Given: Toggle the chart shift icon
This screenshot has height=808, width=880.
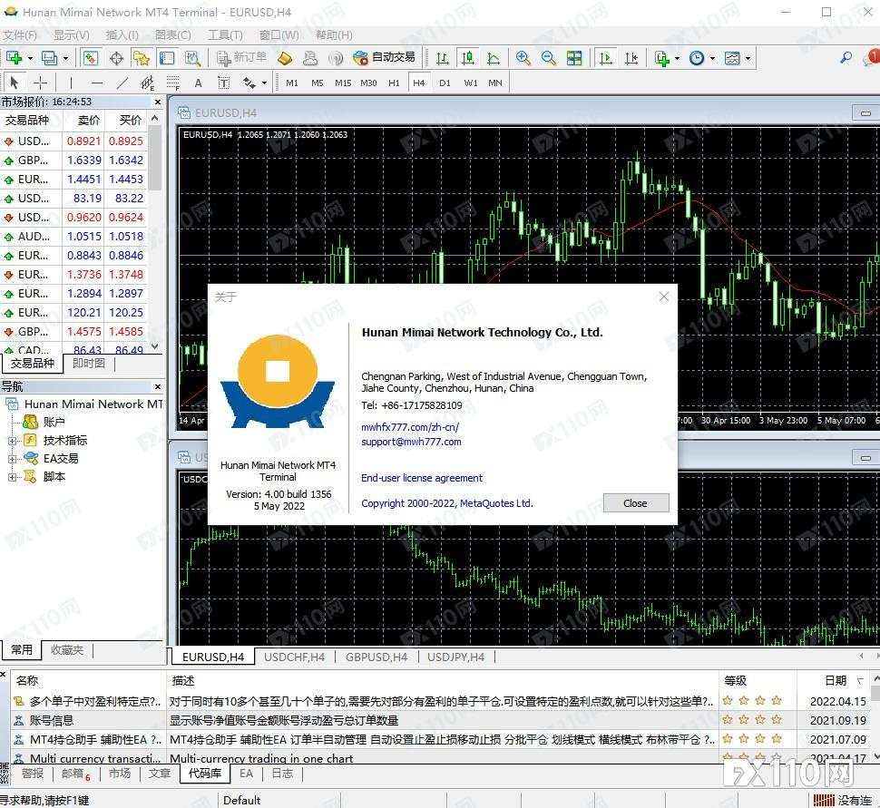Looking at the screenshot, I should [x=631, y=58].
